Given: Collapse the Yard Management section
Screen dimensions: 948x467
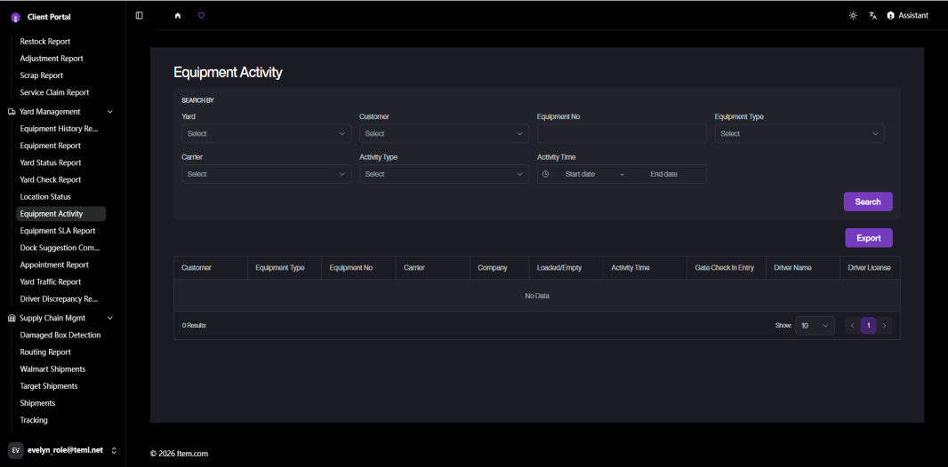Looking at the screenshot, I should pyautogui.click(x=110, y=112).
